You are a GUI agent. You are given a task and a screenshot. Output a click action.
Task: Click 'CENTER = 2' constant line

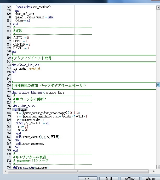click(x=22, y=44)
